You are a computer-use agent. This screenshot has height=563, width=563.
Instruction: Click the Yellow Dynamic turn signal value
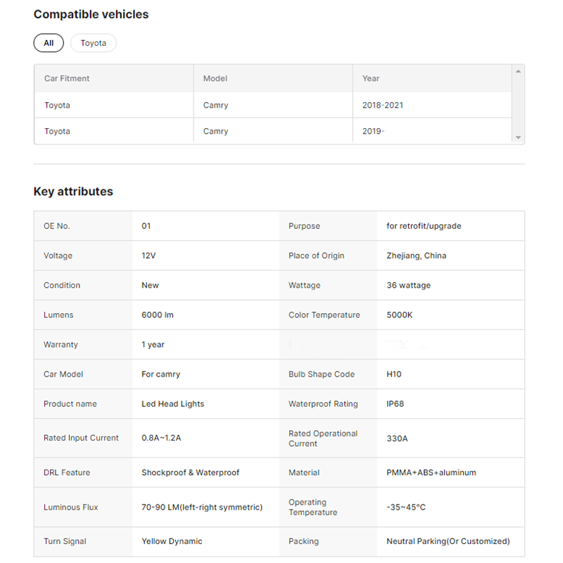172,541
